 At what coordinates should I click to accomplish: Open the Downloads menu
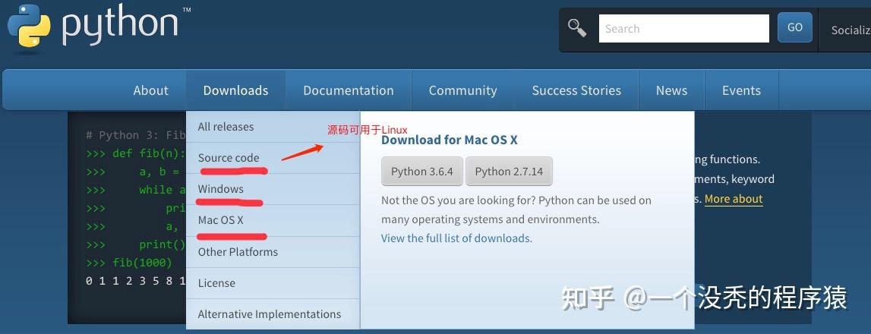tap(235, 90)
